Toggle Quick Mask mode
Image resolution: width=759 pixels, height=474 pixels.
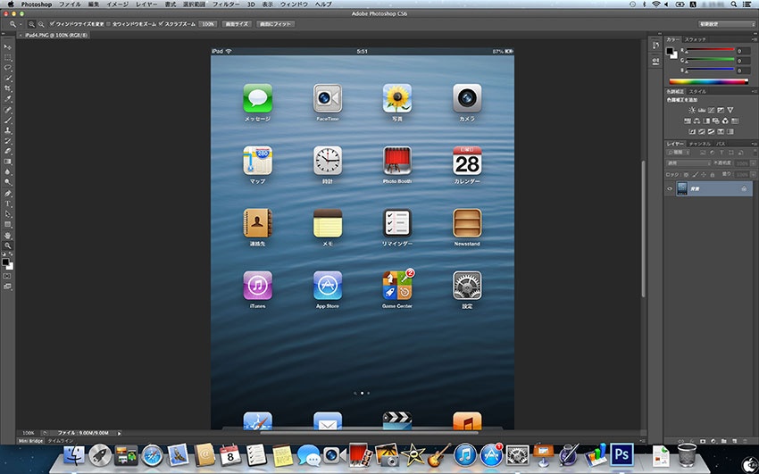tap(7, 276)
